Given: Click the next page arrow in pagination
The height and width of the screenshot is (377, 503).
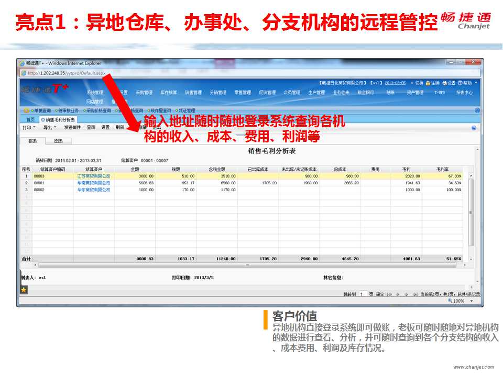Looking at the screenshot, I should pos(406,295).
